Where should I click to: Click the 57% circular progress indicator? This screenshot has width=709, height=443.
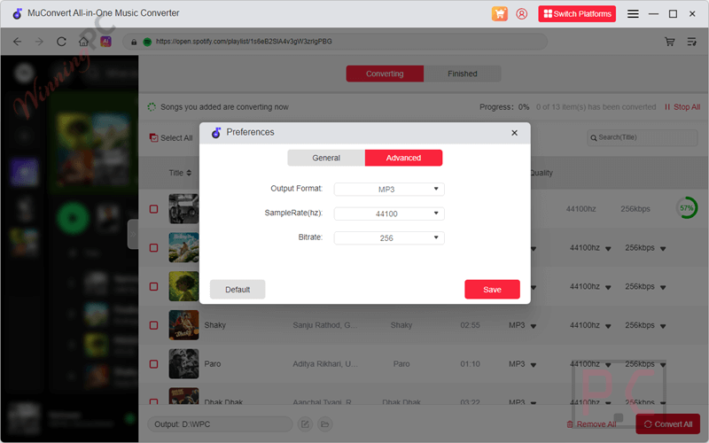tap(686, 208)
